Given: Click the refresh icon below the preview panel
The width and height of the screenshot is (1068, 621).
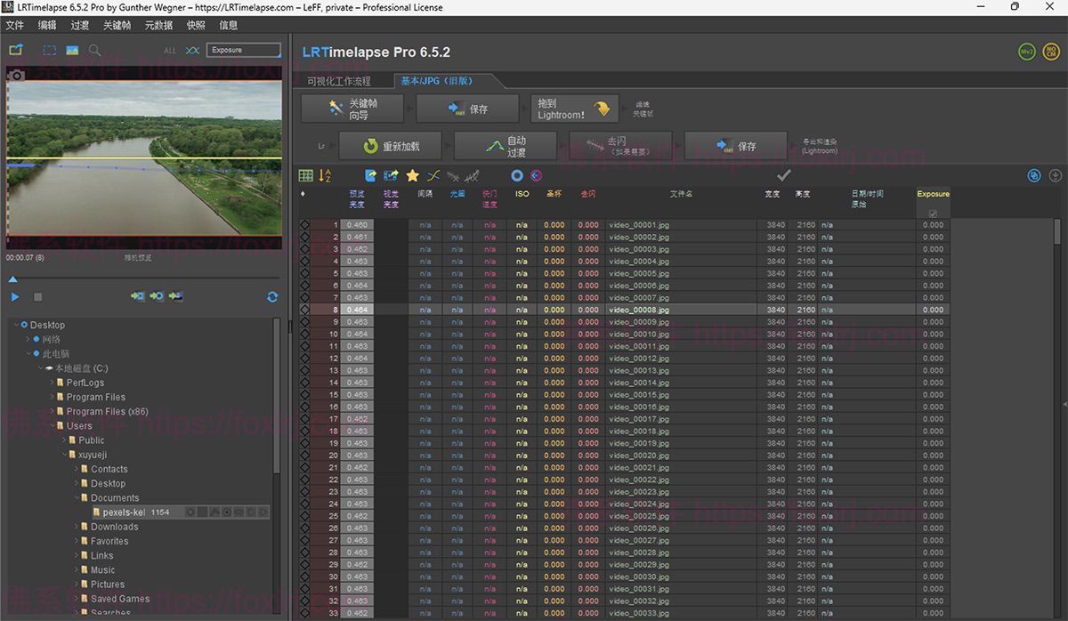Looking at the screenshot, I should tap(272, 297).
